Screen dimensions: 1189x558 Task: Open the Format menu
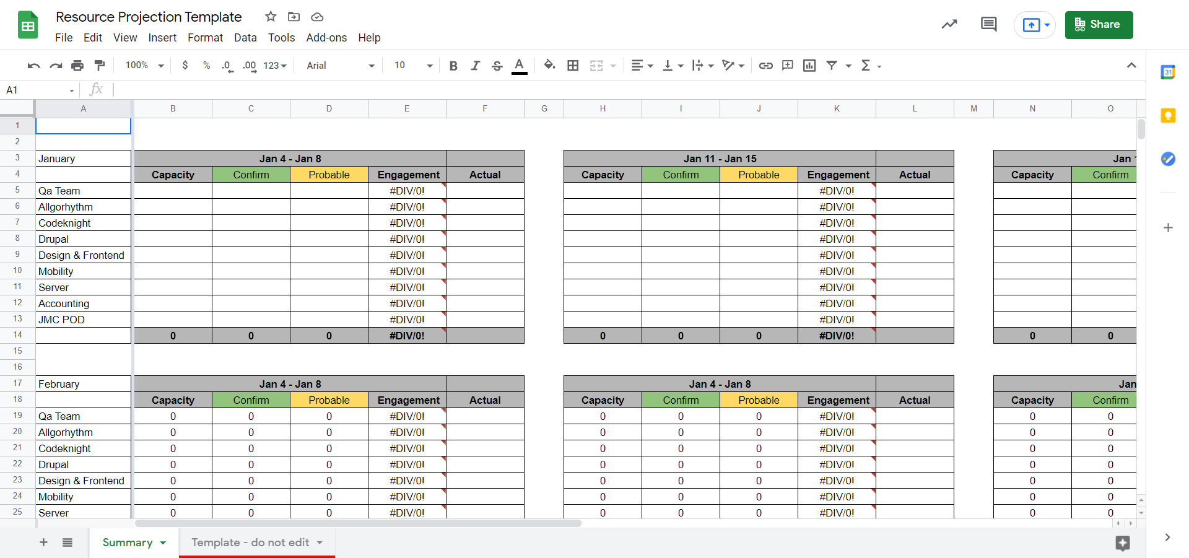[205, 37]
